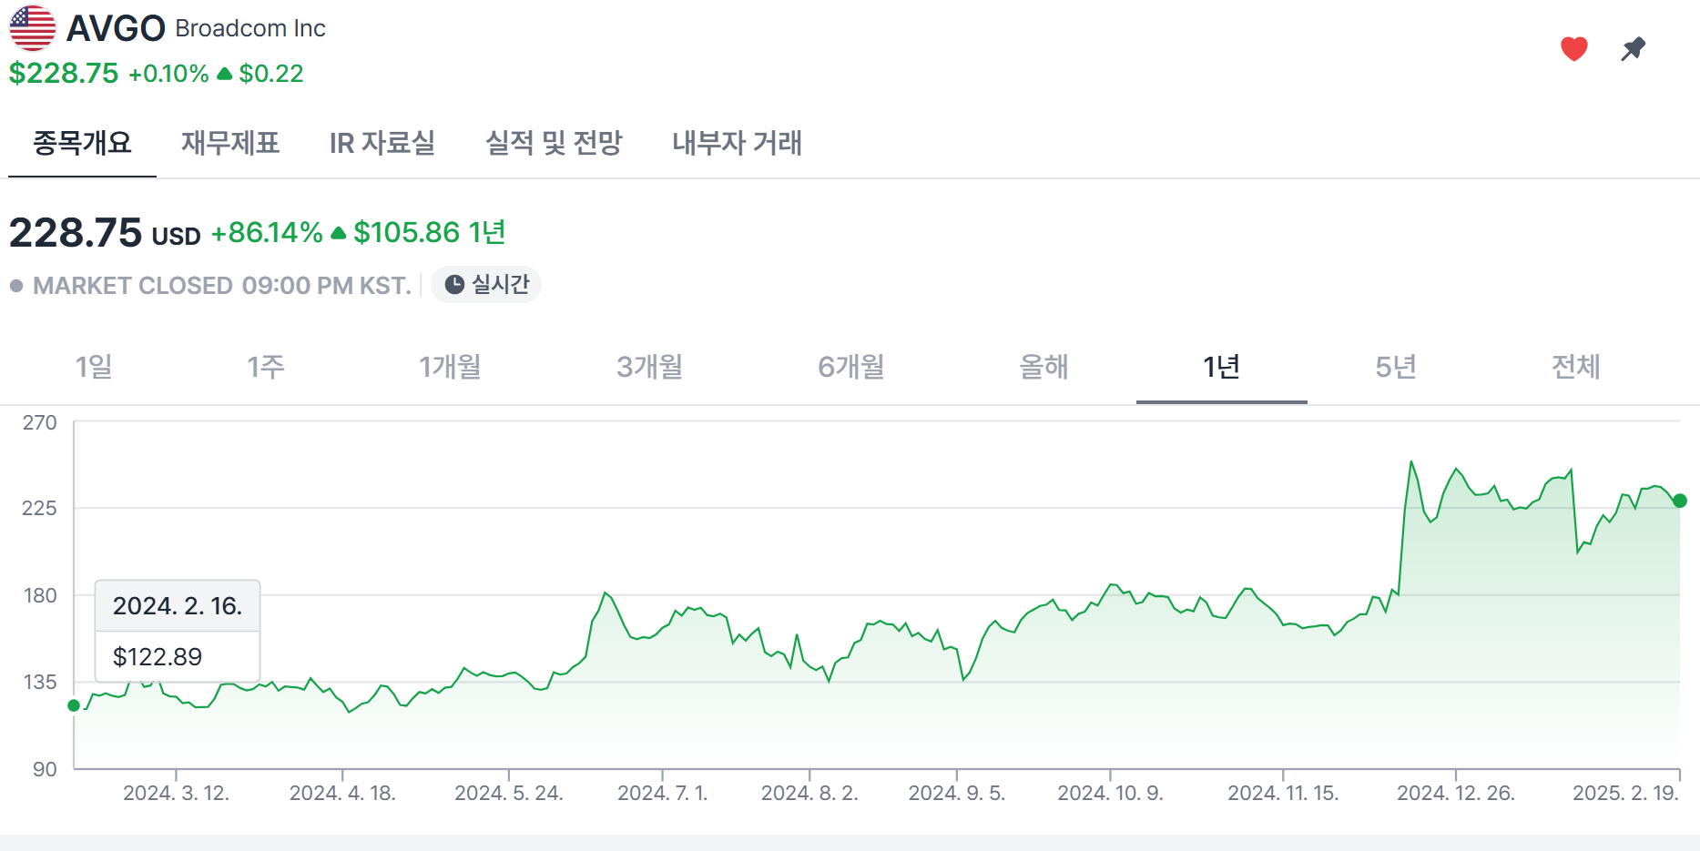Viewport: 1700px width, 851px height.
Task: Select the 1주 chart range
Action: point(266,367)
